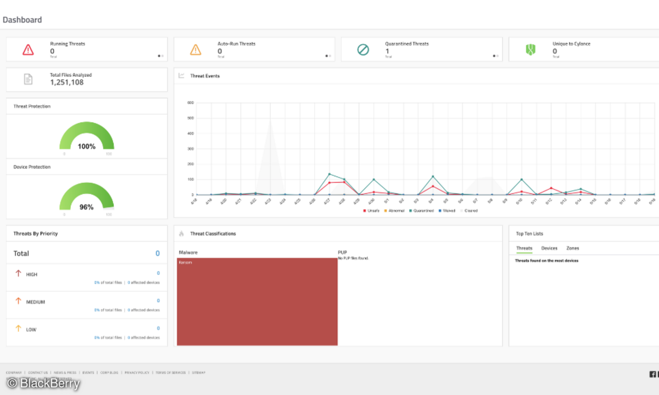Click the Quarantined Threats count 1

tap(387, 51)
